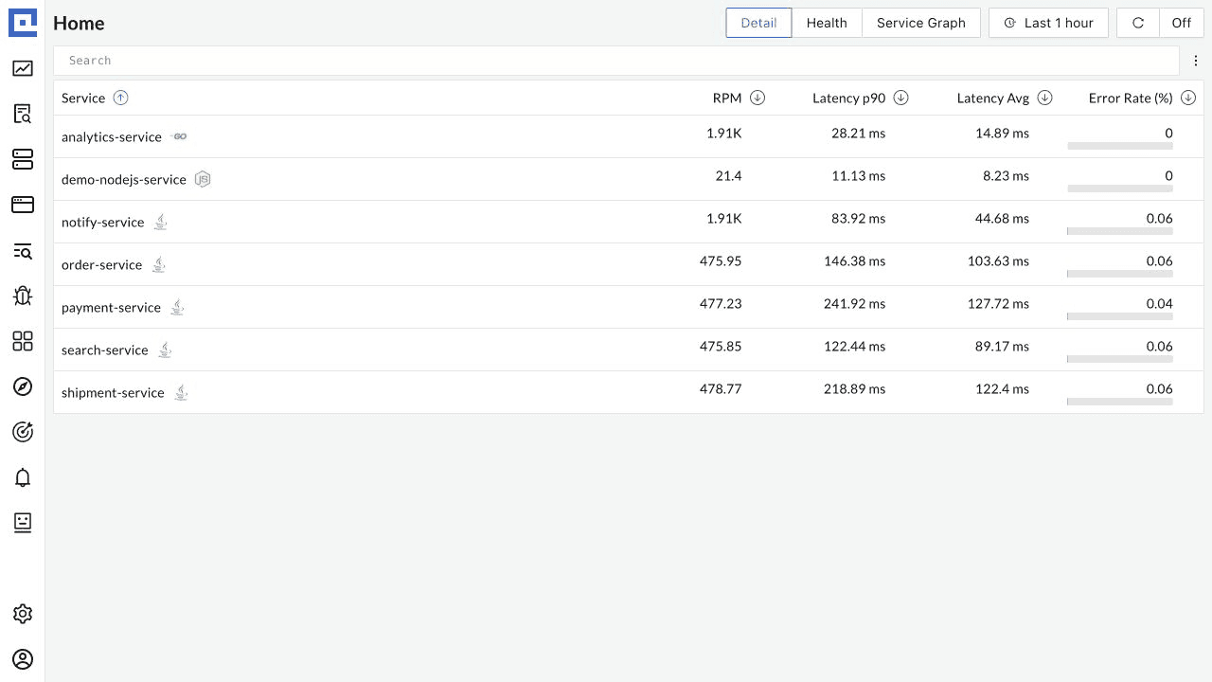Open notify-service details

coord(103,222)
